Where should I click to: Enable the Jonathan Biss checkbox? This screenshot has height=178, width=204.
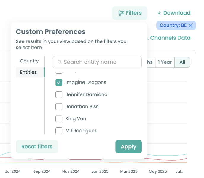click(x=59, y=107)
